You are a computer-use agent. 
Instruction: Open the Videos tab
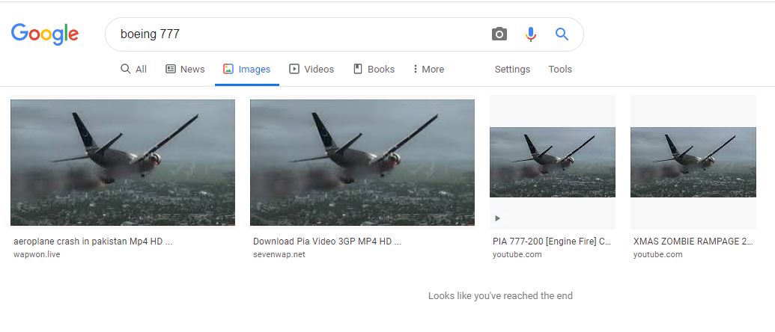(x=311, y=69)
